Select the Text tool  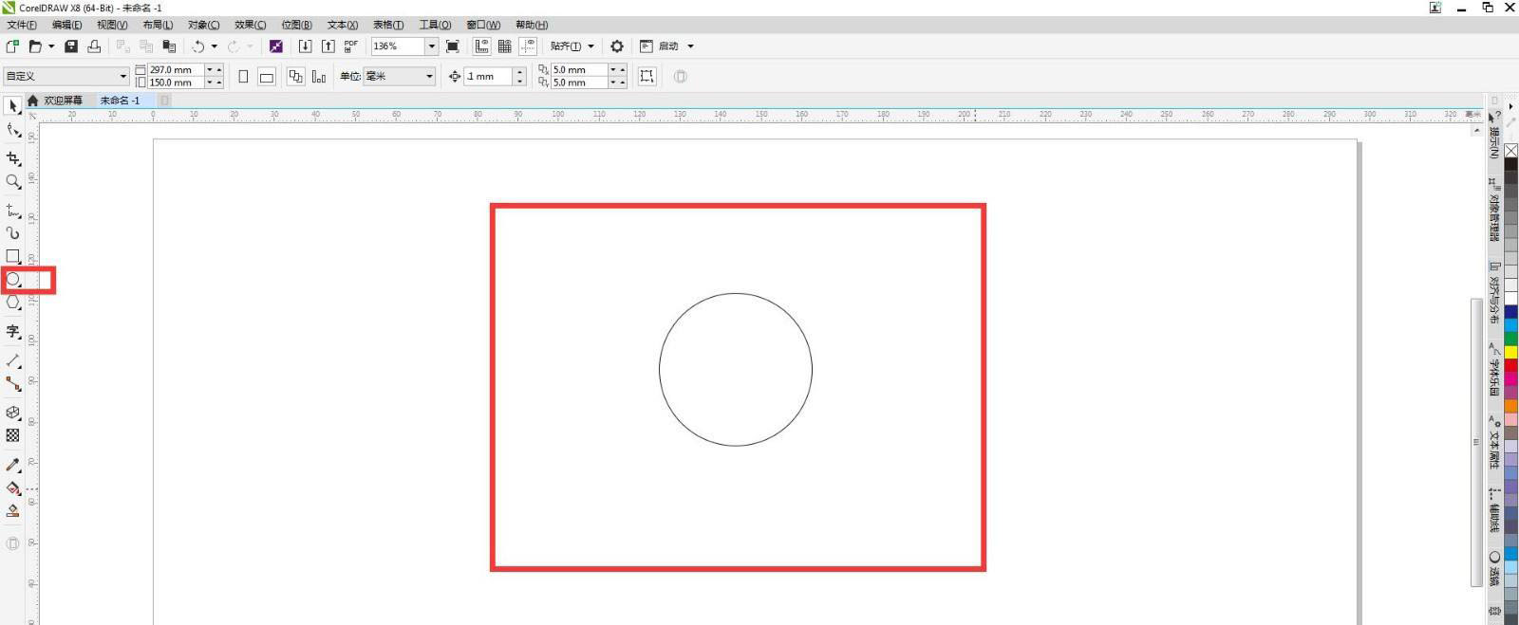pyautogui.click(x=13, y=331)
